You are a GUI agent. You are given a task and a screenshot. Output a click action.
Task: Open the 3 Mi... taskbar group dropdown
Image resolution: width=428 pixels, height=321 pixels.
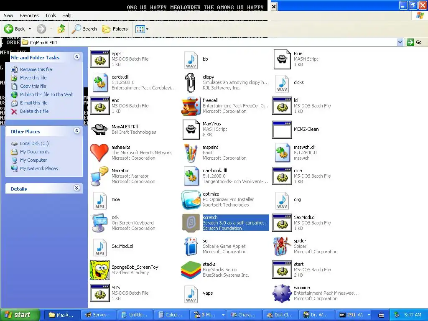[x=223, y=315]
